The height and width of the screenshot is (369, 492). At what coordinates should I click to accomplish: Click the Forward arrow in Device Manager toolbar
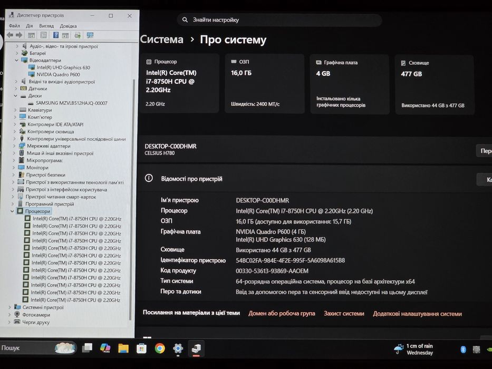19,35
